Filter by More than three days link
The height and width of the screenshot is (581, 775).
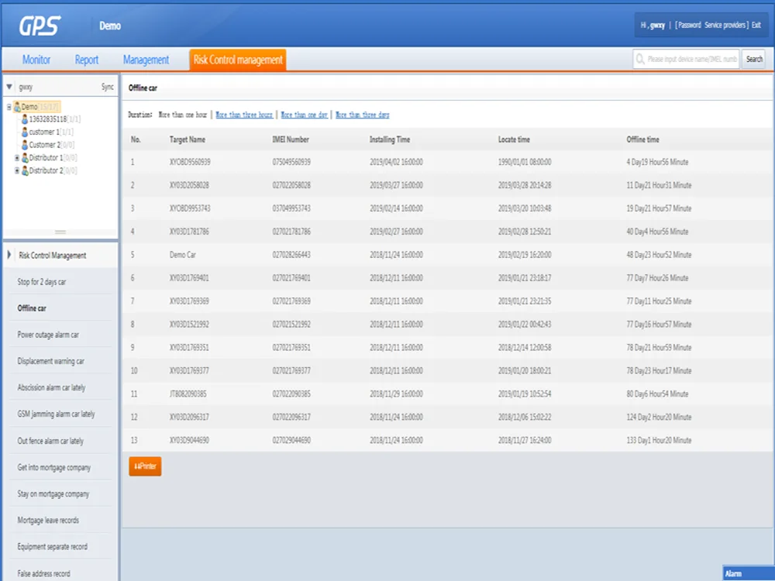(363, 115)
